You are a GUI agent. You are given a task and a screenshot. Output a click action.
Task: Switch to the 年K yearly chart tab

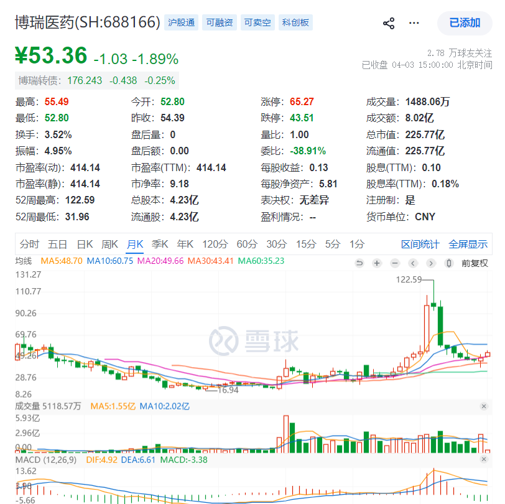[185, 244]
